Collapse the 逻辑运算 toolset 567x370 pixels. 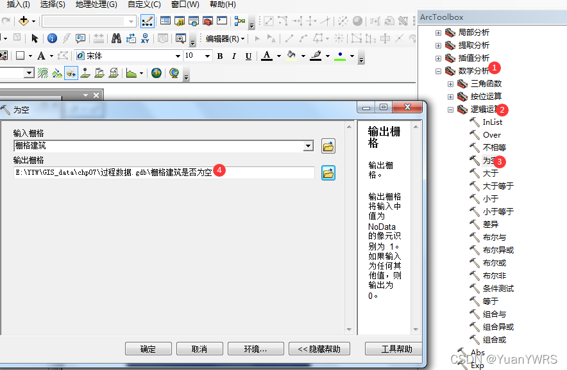click(451, 109)
